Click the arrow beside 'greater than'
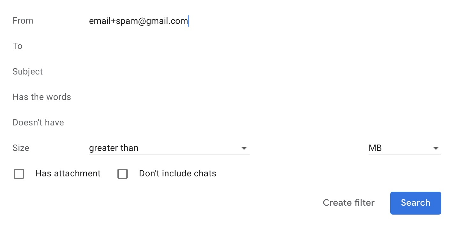 pos(244,148)
